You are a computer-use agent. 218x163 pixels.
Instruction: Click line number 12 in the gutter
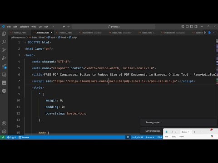point(18,113)
